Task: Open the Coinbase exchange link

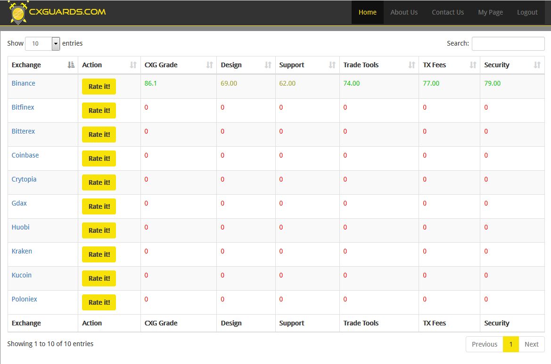Action: click(x=25, y=155)
